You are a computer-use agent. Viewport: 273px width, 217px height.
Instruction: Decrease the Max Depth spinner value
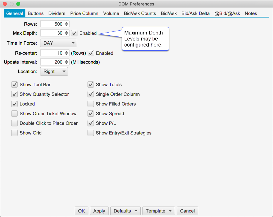pyautogui.click(x=66, y=34)
